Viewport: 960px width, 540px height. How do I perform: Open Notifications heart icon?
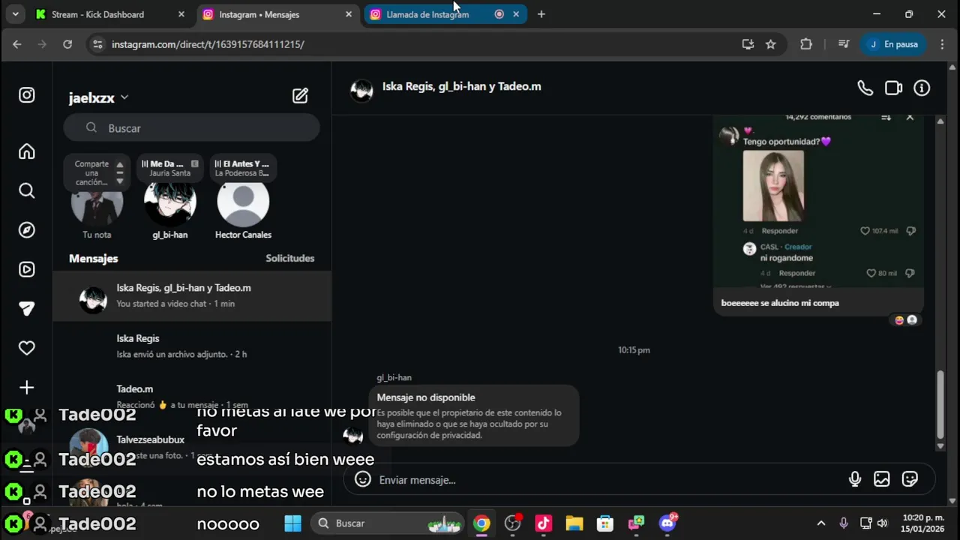click(x=27, y=348)
